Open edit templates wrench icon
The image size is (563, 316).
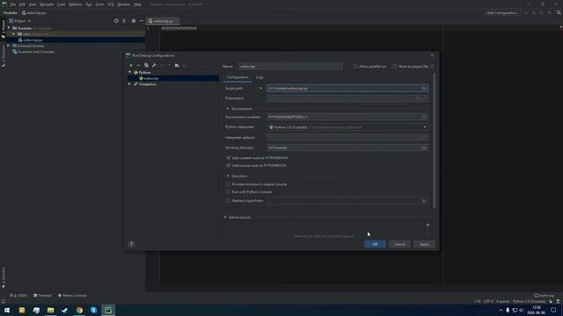[x=154, y=66]
